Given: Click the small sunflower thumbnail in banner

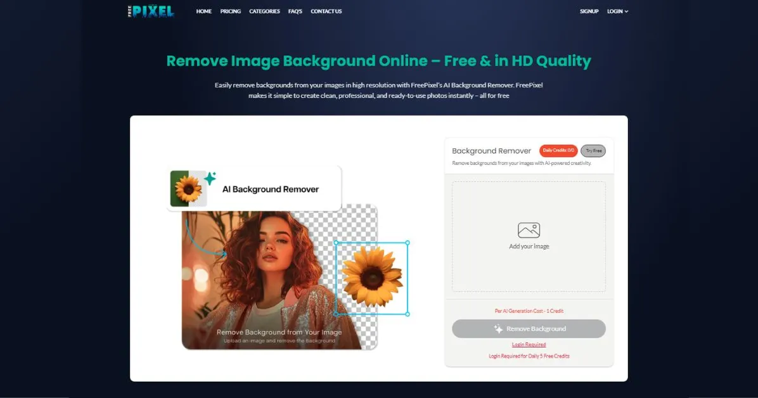Looking at the screenshot, I should [x=188, y=189].
